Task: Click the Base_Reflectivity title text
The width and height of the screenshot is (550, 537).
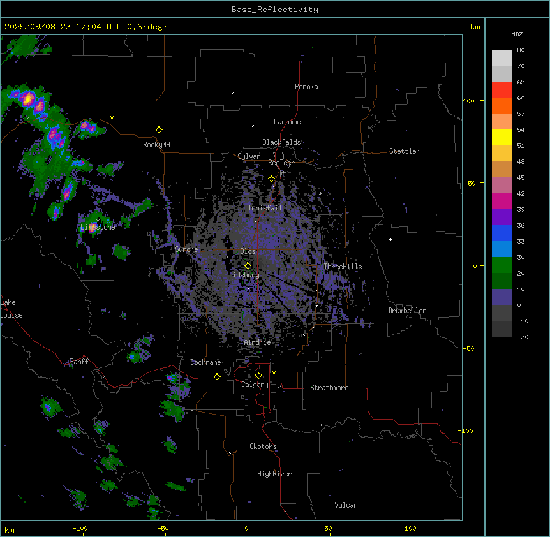Action: (x=275, y=10)
